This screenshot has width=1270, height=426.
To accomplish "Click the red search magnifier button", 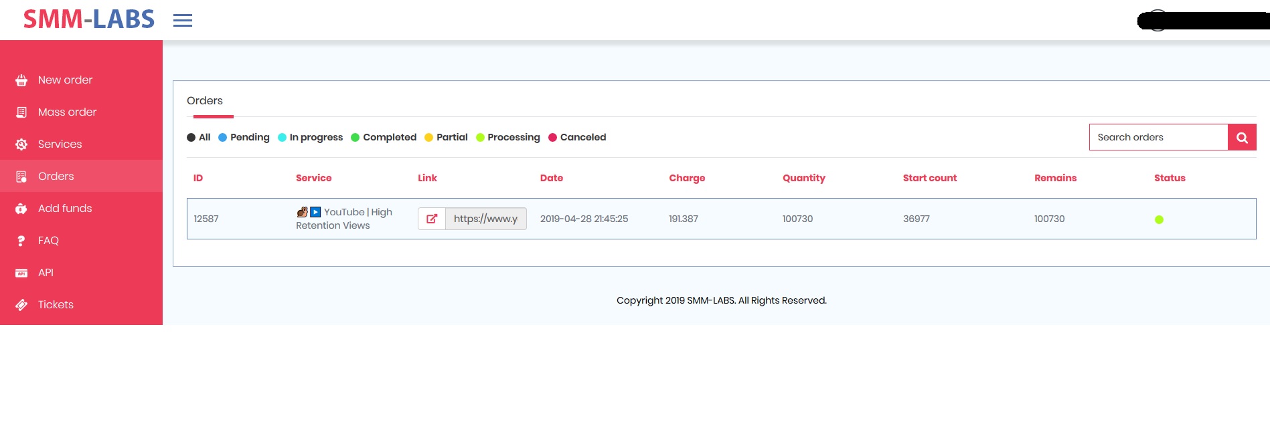I will (1242, 137).
